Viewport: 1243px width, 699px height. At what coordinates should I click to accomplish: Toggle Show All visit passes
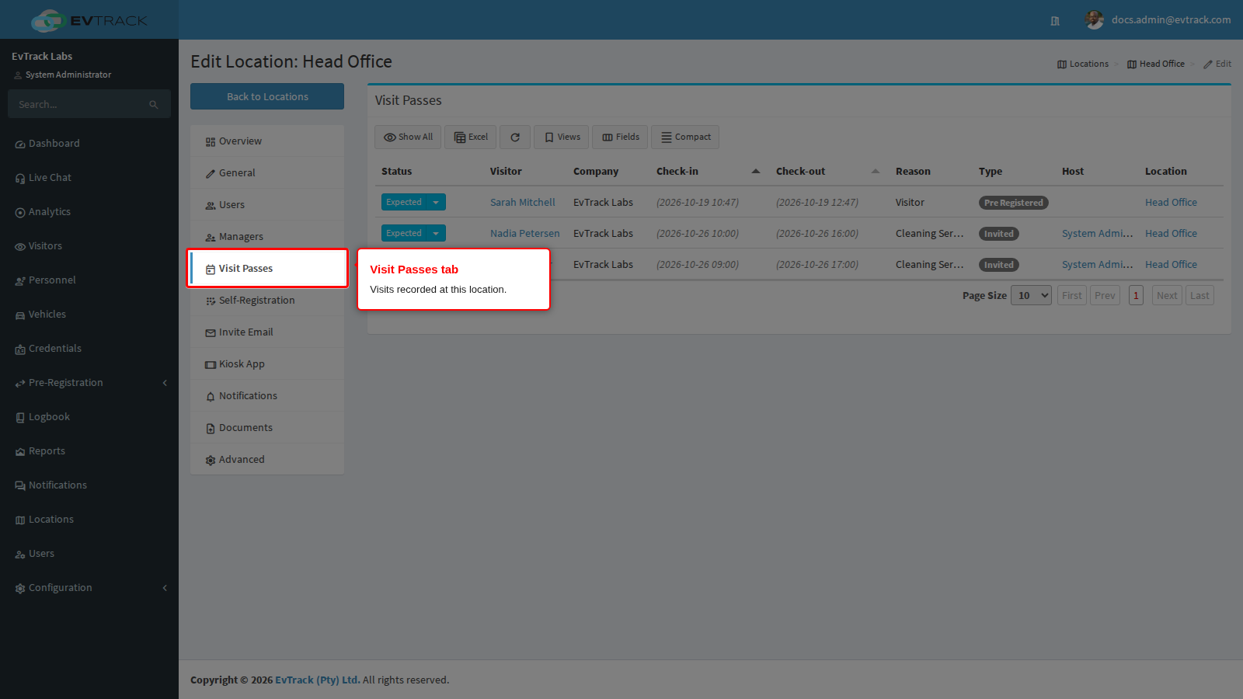[408, 137]
